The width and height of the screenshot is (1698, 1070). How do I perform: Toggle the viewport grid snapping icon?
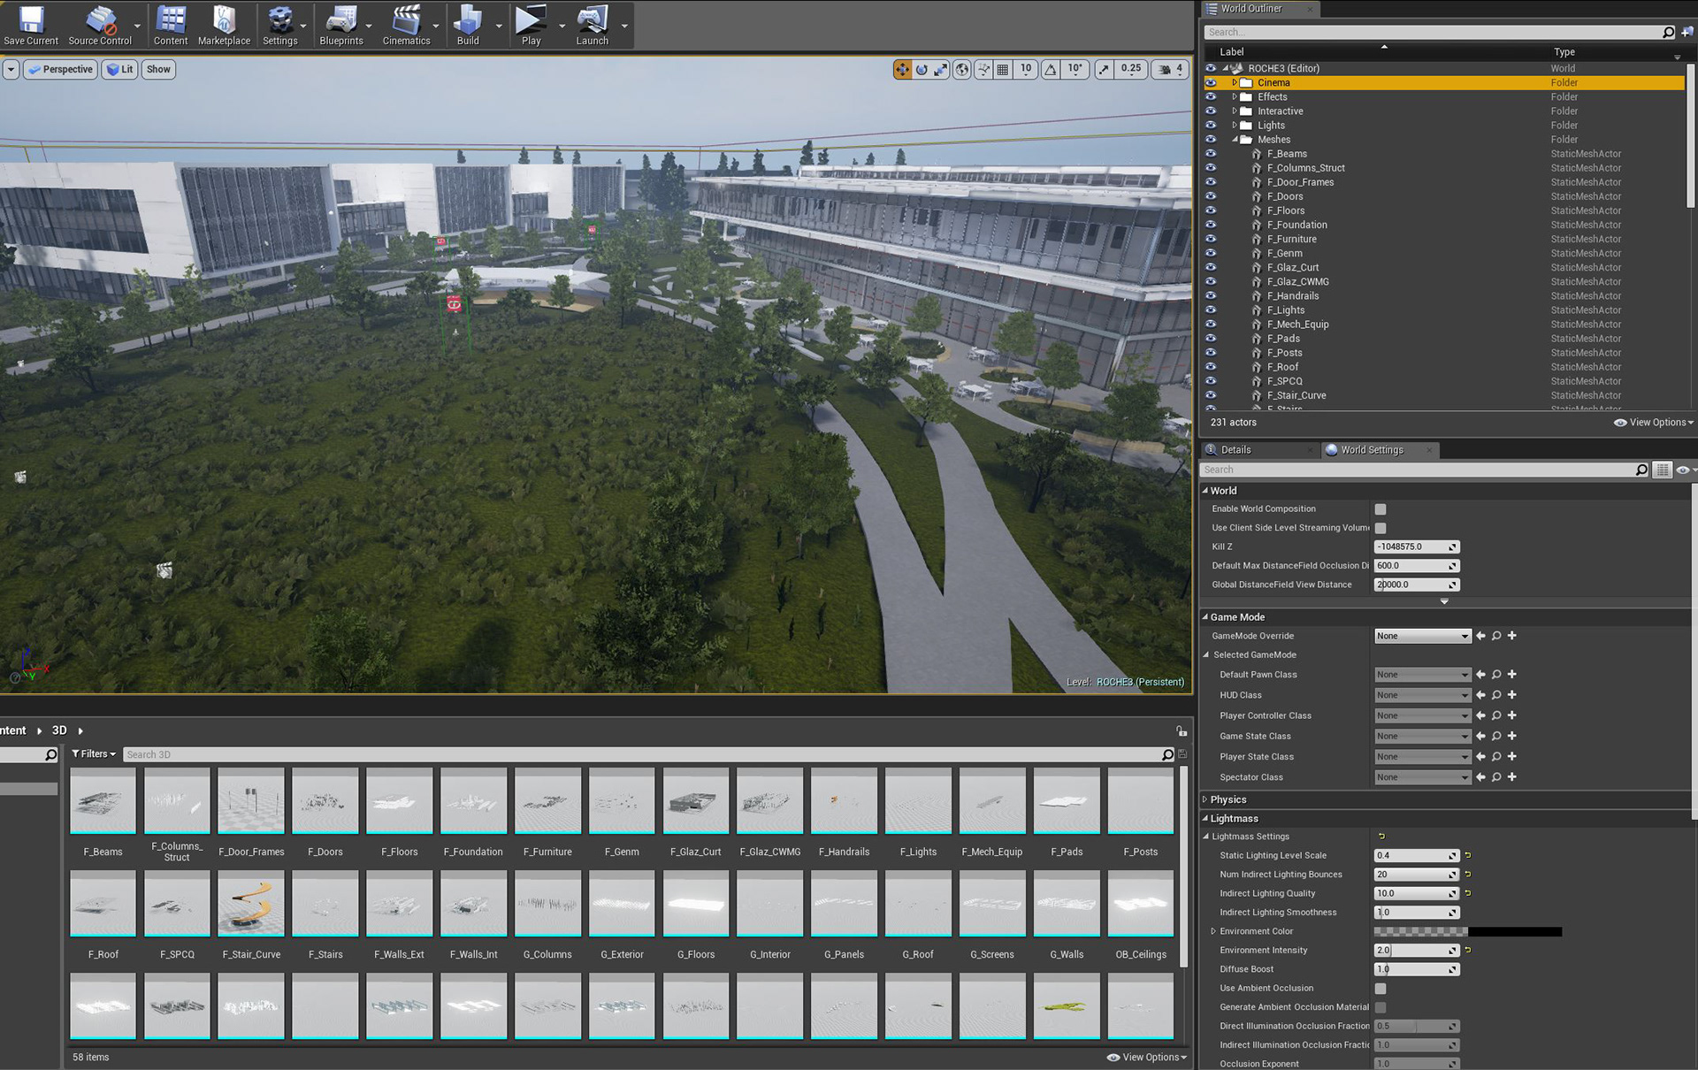pos(1003,69)
